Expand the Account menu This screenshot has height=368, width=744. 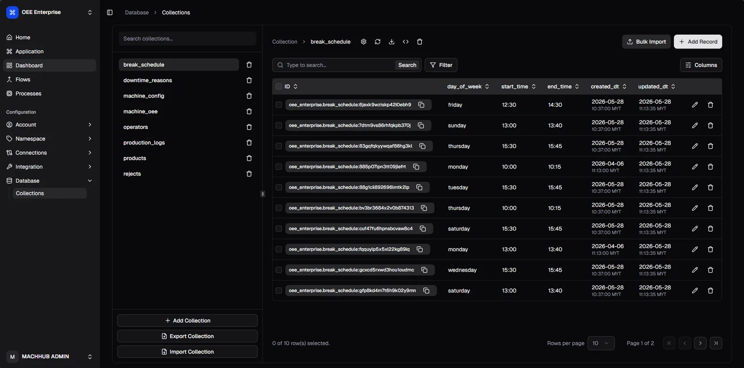[50, 125]
